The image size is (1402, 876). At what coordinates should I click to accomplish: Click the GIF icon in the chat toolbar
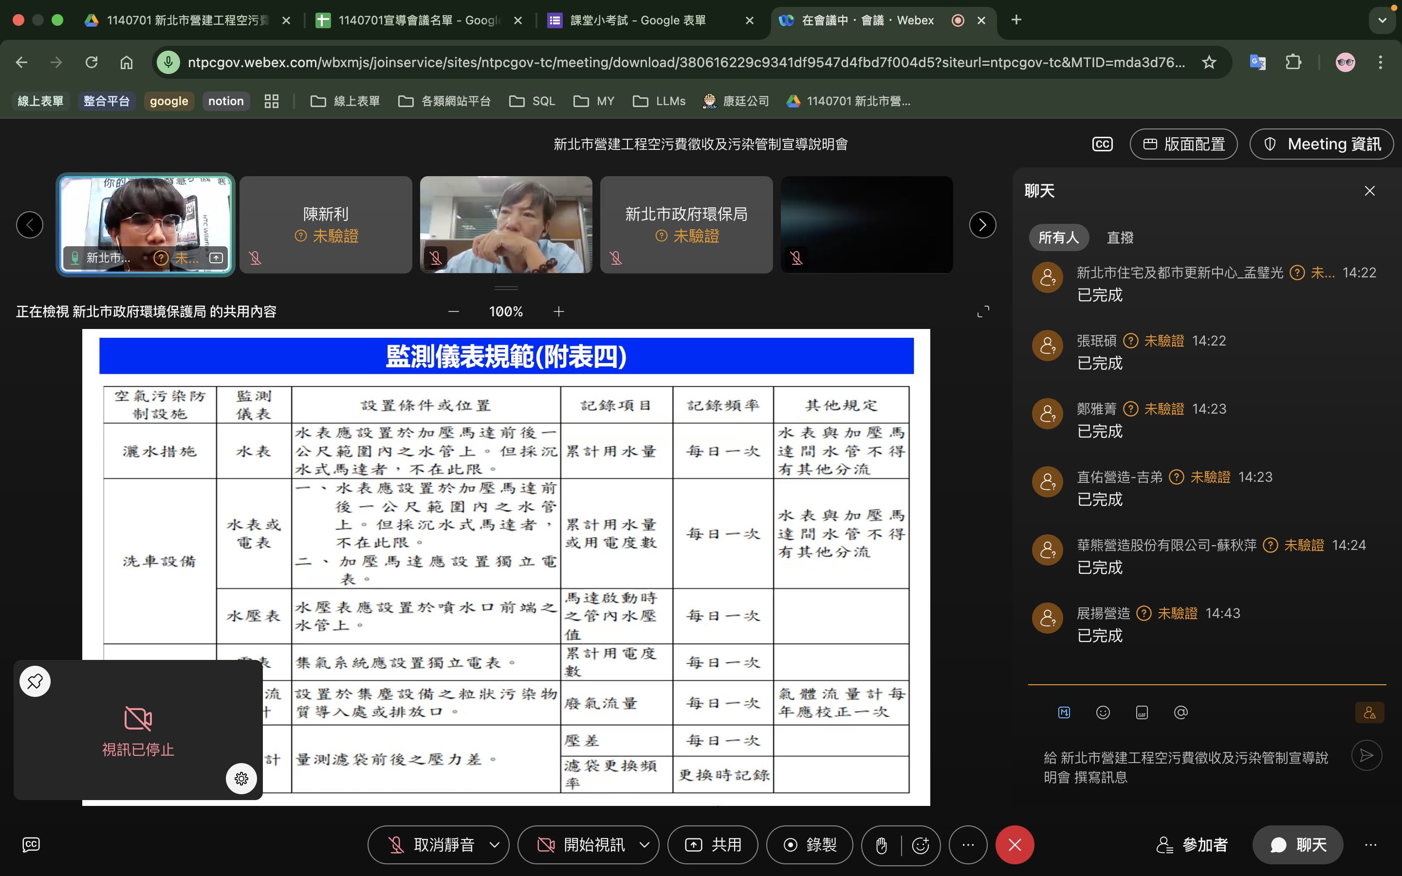(x=1141, y=712)
